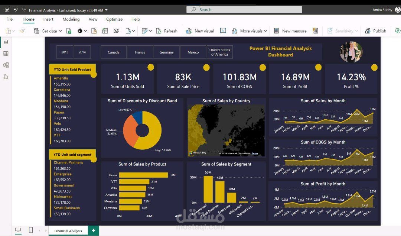Open the Modeling ribbon tab
This screenshot has width=401, height=236.
pyautogui.click(x=71, y=19)
